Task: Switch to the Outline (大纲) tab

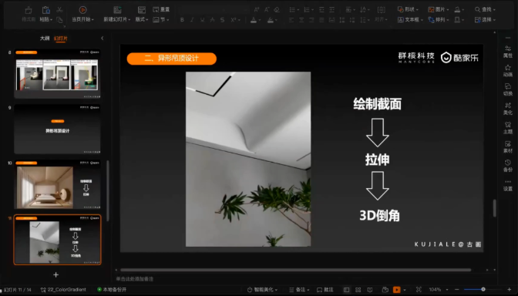Action: click(x=45, y=39)
